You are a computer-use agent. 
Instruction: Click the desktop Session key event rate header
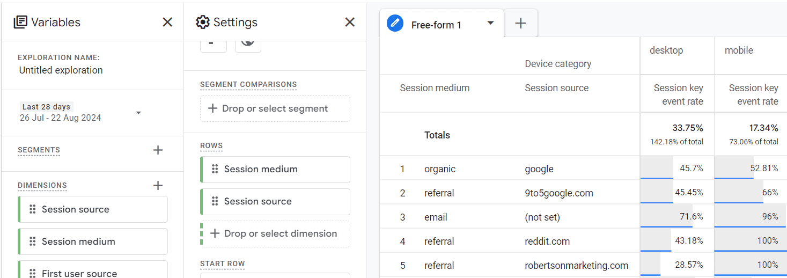pos(678,94)
